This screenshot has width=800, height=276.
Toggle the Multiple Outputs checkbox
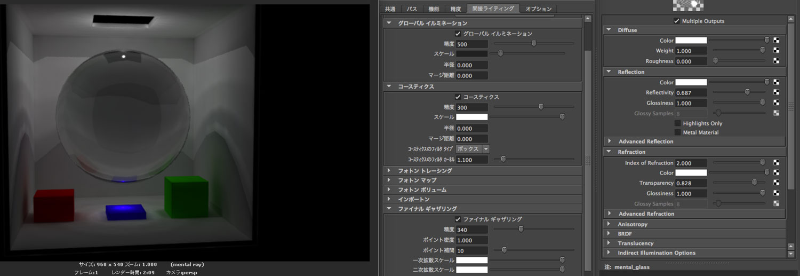point(677,21)
